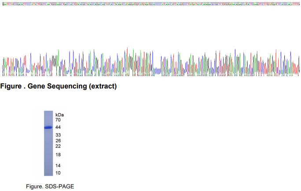Screen dimensions: 301x191
Task: Select the 33 kDa marker label
Action: (58, 135)
